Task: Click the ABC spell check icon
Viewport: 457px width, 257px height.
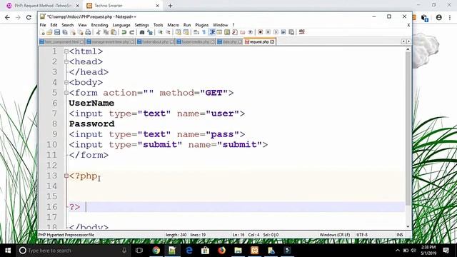Action: pos(301,31)
